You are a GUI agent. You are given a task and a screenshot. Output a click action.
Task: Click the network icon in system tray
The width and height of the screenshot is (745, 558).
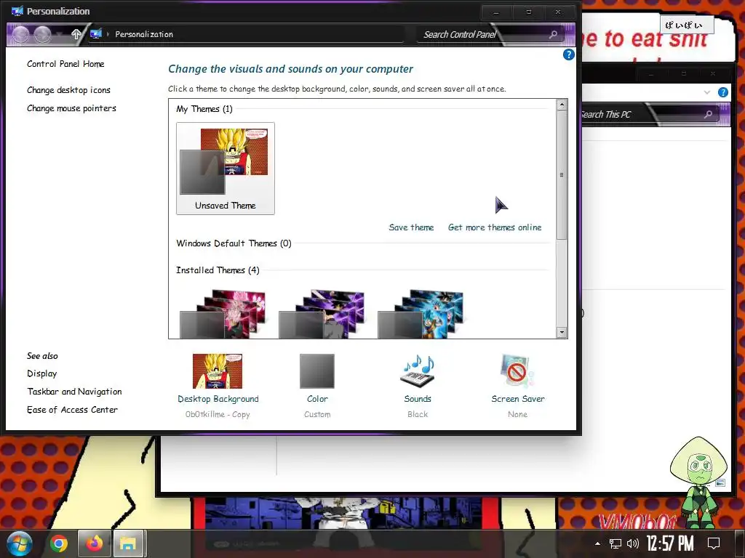[615, 543]
